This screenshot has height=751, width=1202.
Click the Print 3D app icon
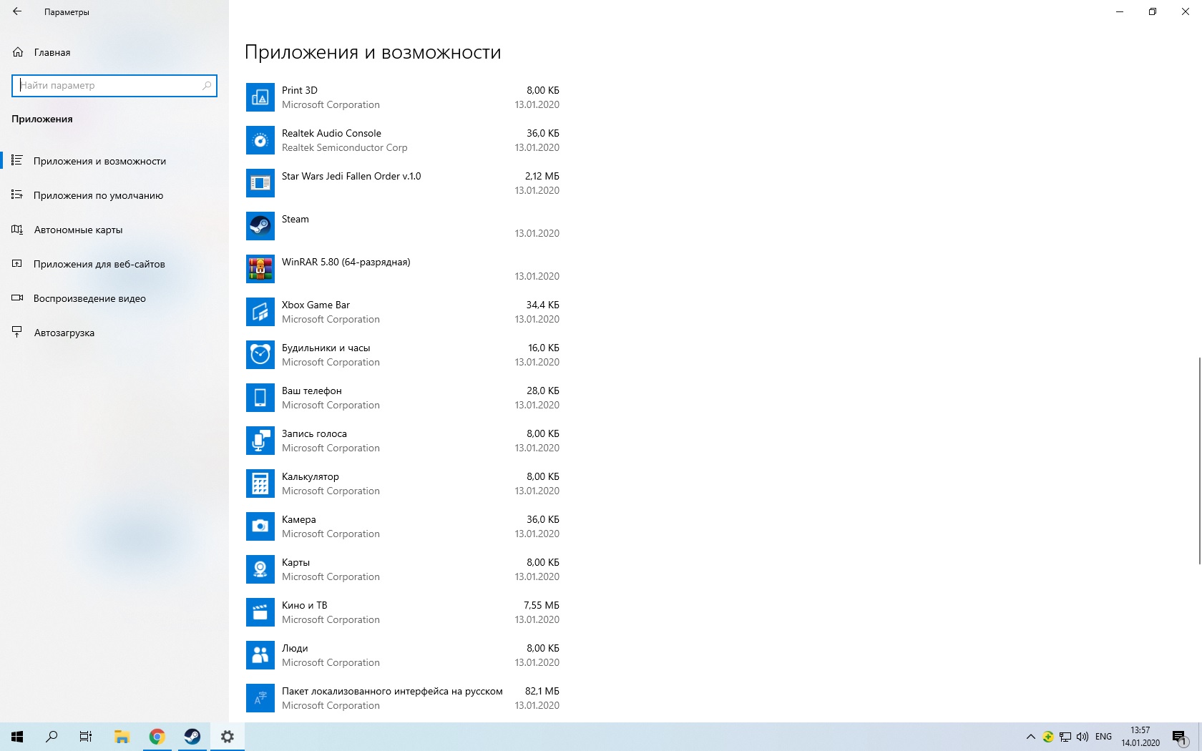coord(260,97)
